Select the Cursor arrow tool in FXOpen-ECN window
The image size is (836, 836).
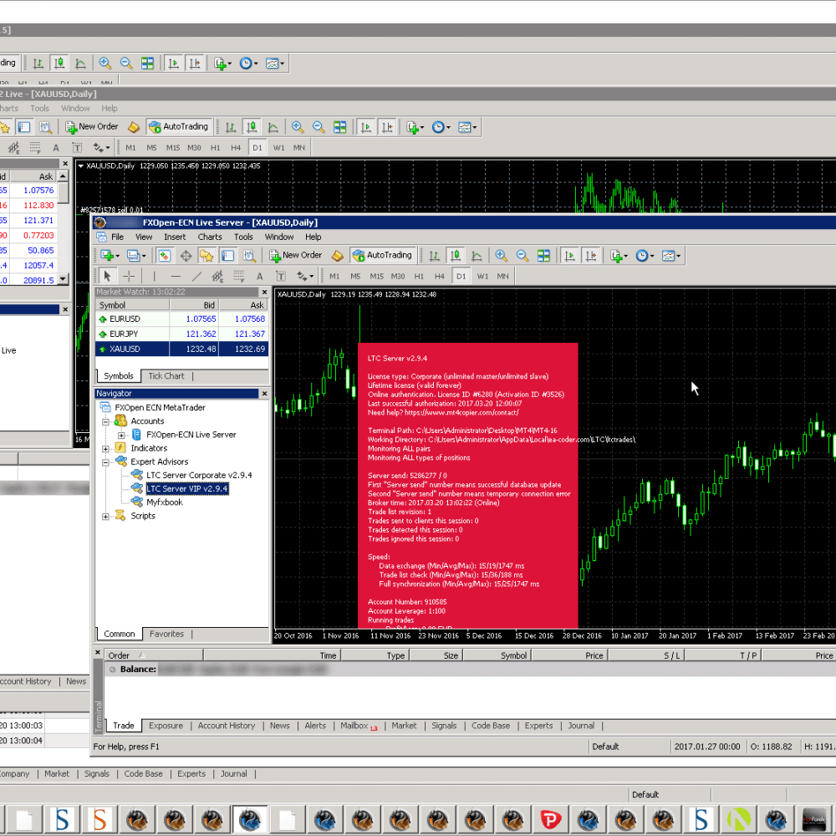(x=107, y=276)
